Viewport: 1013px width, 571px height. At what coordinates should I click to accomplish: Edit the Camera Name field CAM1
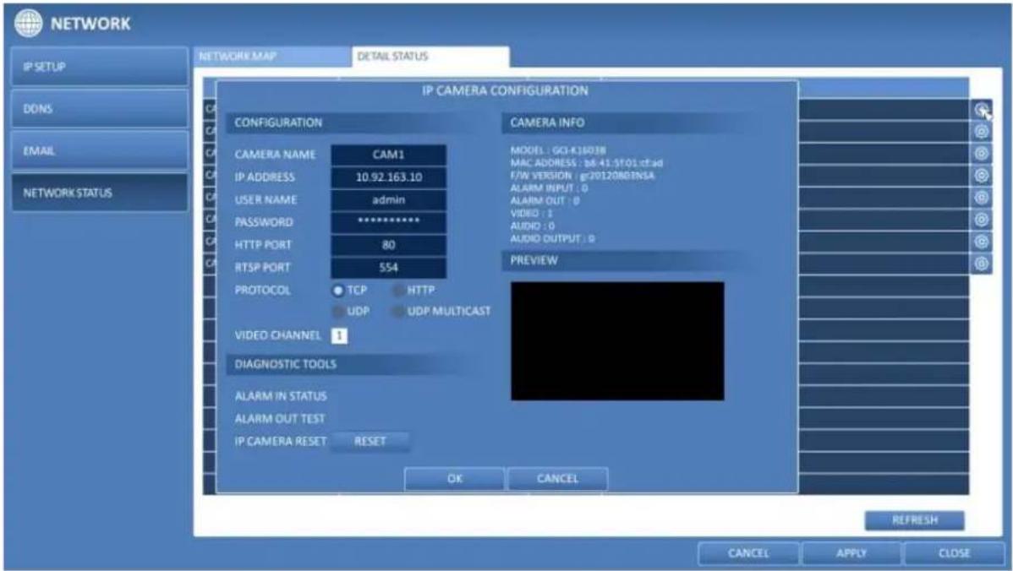388,155
